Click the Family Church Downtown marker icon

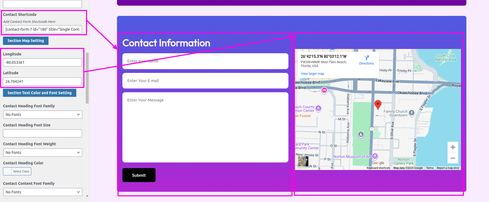(411, 113)
